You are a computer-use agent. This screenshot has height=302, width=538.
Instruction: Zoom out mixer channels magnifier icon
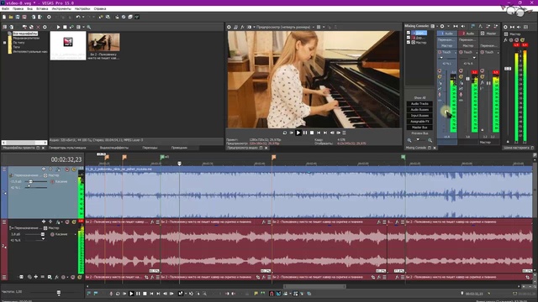point(409,140)
